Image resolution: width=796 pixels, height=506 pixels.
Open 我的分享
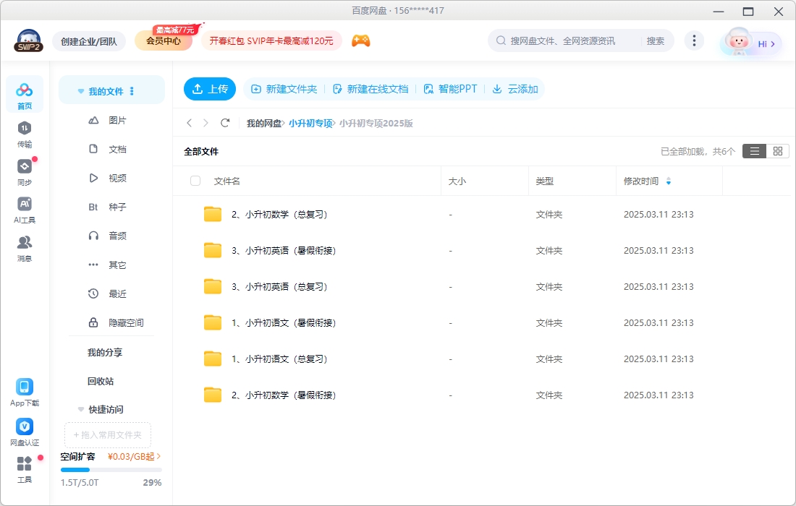[x=105, y=352]
